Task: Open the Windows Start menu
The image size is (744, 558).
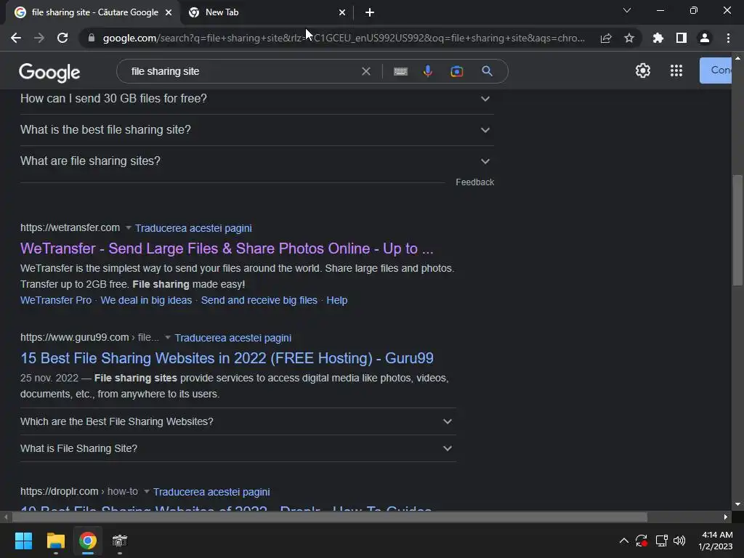Action: click(23, 541)
